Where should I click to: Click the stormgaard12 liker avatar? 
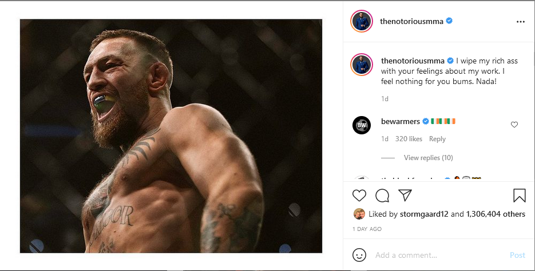click(x=359, y=214)
